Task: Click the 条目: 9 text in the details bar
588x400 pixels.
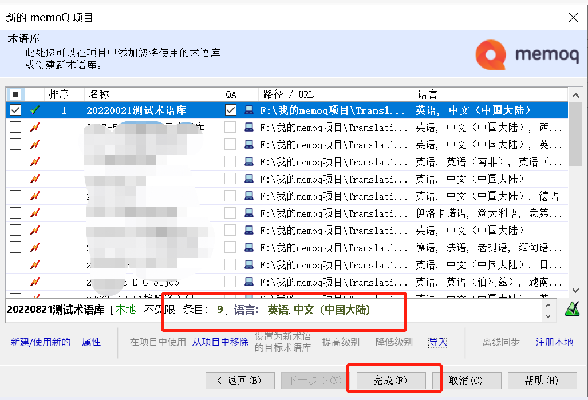Action: point(203,309)
